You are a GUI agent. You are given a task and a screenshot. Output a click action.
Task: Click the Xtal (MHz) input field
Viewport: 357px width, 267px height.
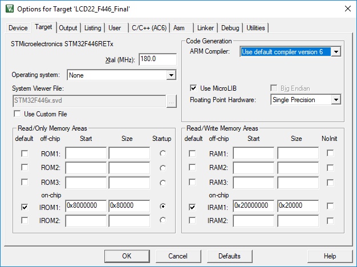[x=157, y=59]
